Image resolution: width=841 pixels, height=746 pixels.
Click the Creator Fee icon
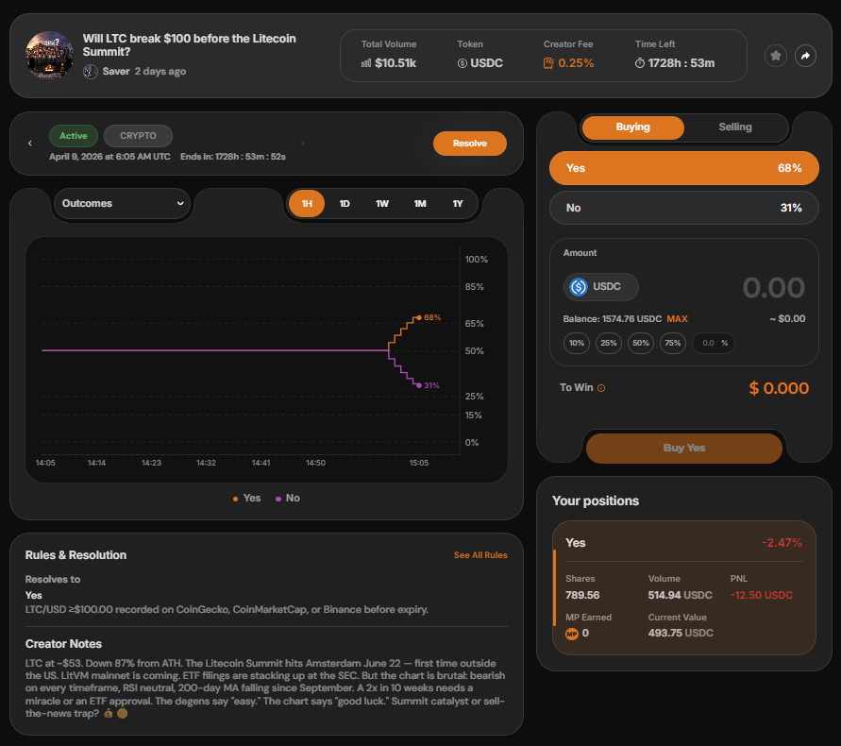click(x=548, y=63)
